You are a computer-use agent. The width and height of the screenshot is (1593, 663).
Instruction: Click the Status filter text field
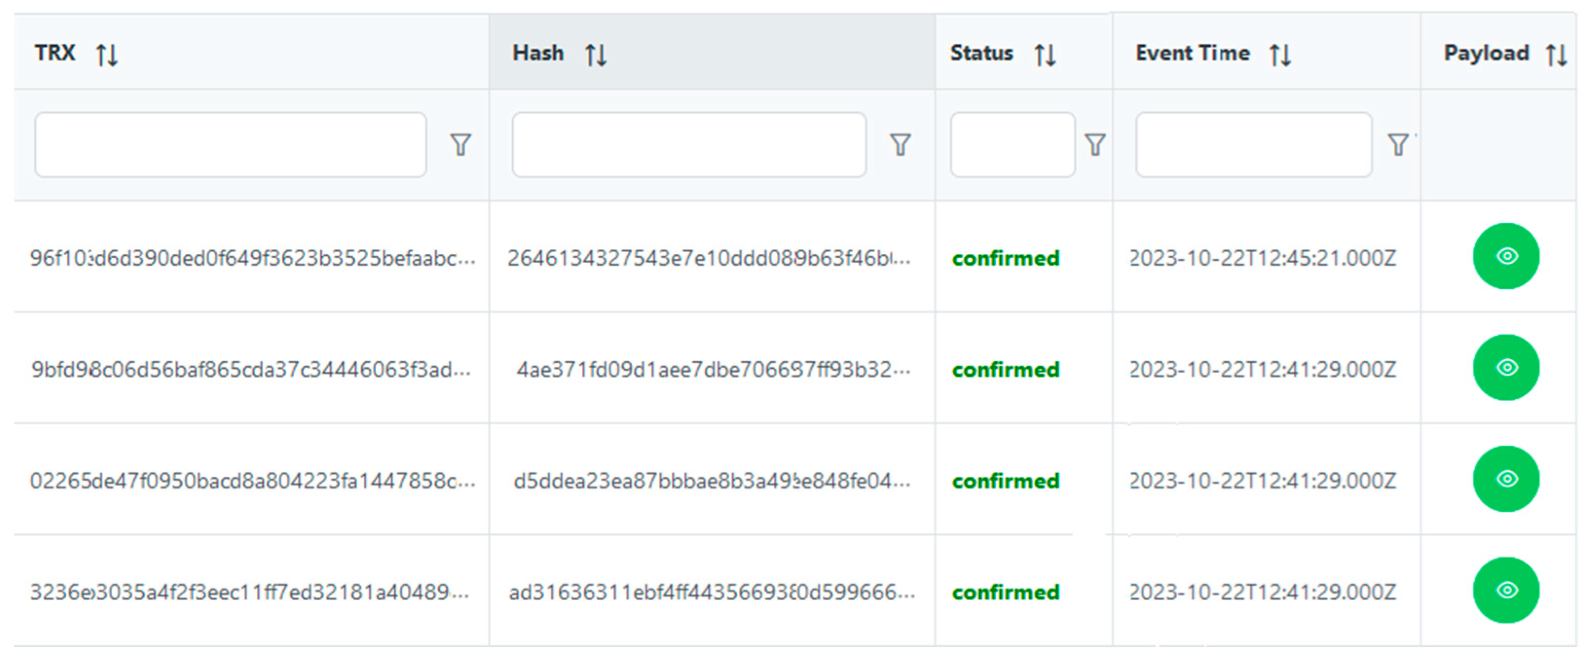click(1012, 144)
